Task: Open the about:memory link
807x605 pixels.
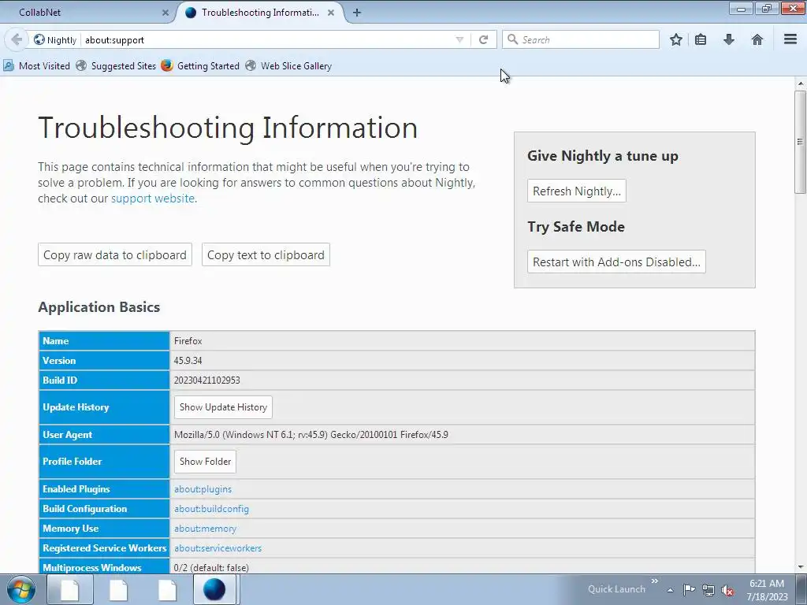Action: [x=206, y=529]
